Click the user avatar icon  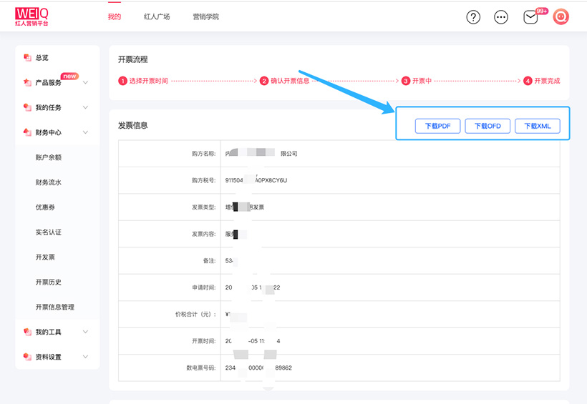coord(561,17)
